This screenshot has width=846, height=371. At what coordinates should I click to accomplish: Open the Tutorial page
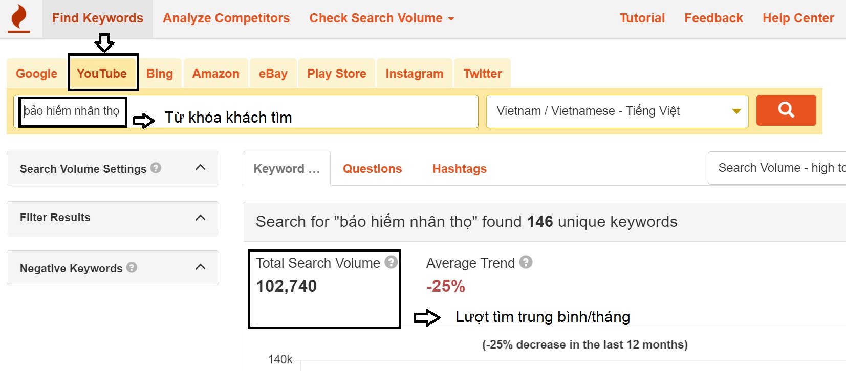pos(642,18)
